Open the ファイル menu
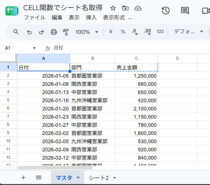This screenshot has height=185, width=210. (x=35, y=18)
